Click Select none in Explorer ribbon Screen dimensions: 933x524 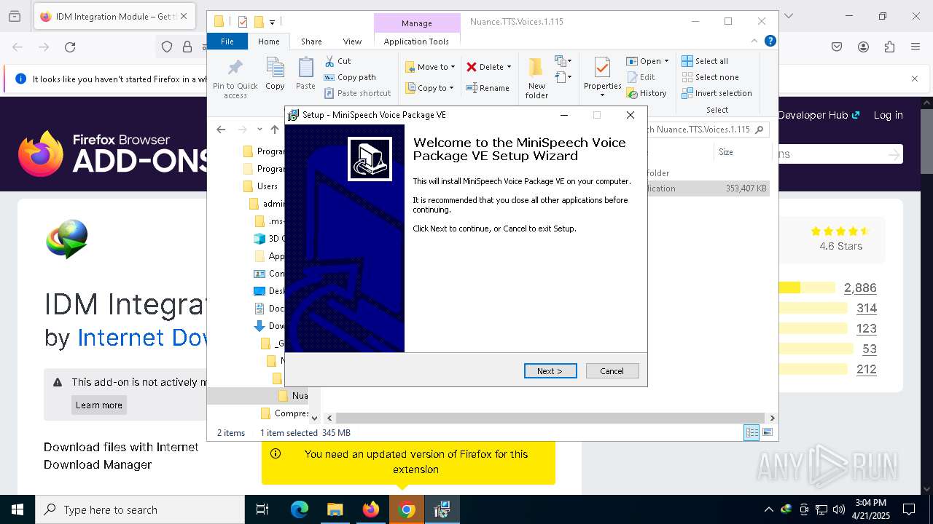(711, 77)
